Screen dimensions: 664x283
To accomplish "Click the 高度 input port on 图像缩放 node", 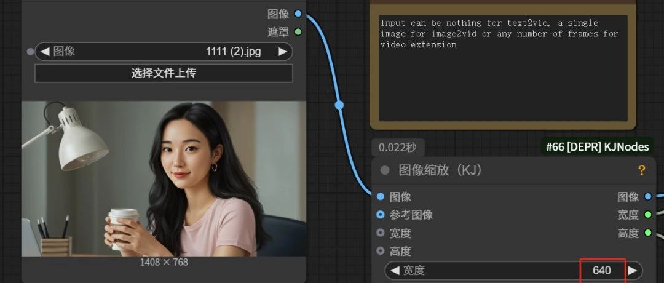I will 381,251.
